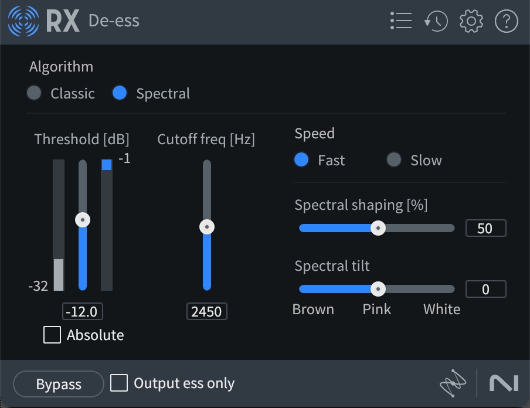Screen dimensions: 530x408
Task: Click the Spectral shaping slider knob
Action: coord(378,228)
